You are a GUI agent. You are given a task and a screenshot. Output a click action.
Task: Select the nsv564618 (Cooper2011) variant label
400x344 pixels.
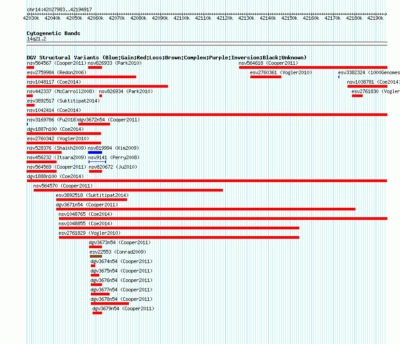pyautogui.click(x=268, y=63)
